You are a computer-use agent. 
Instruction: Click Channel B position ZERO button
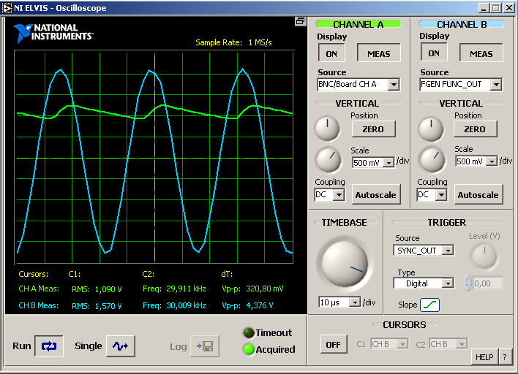click(475, 129)
